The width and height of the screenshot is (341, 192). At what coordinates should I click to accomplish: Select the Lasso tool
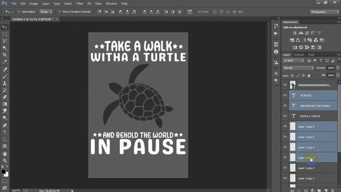5,41
